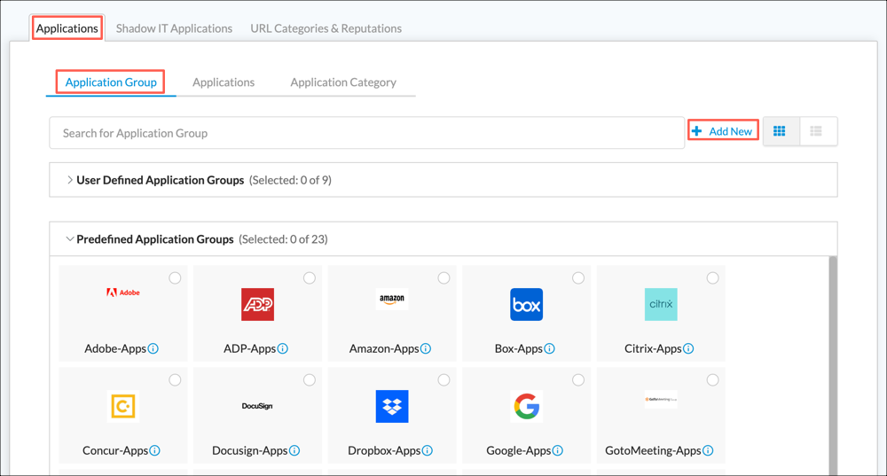Open Shadow IT Applications tab
887x476 pixels.
[x=174, y=28]
